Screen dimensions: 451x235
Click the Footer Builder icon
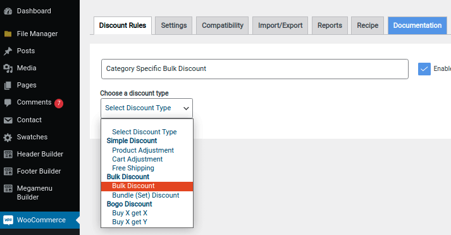[8, 172]
